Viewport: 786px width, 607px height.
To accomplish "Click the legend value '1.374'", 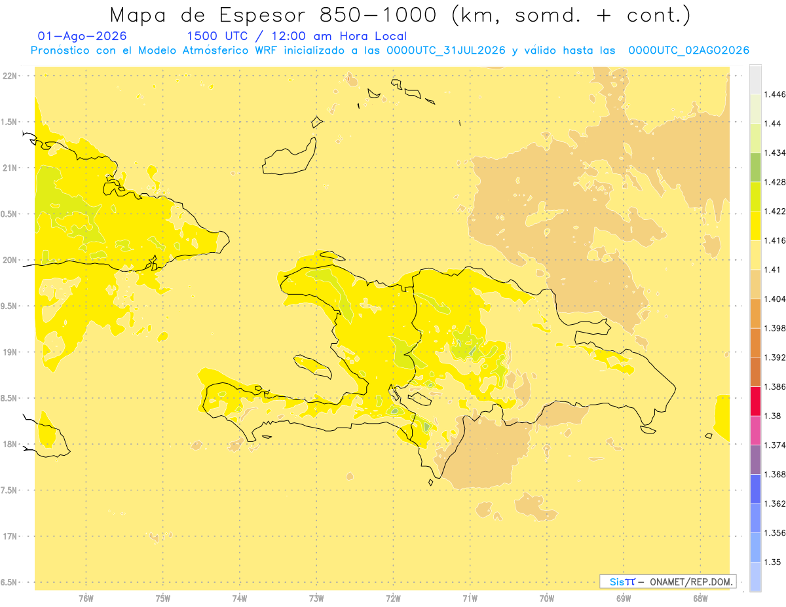I will (774, 445).
